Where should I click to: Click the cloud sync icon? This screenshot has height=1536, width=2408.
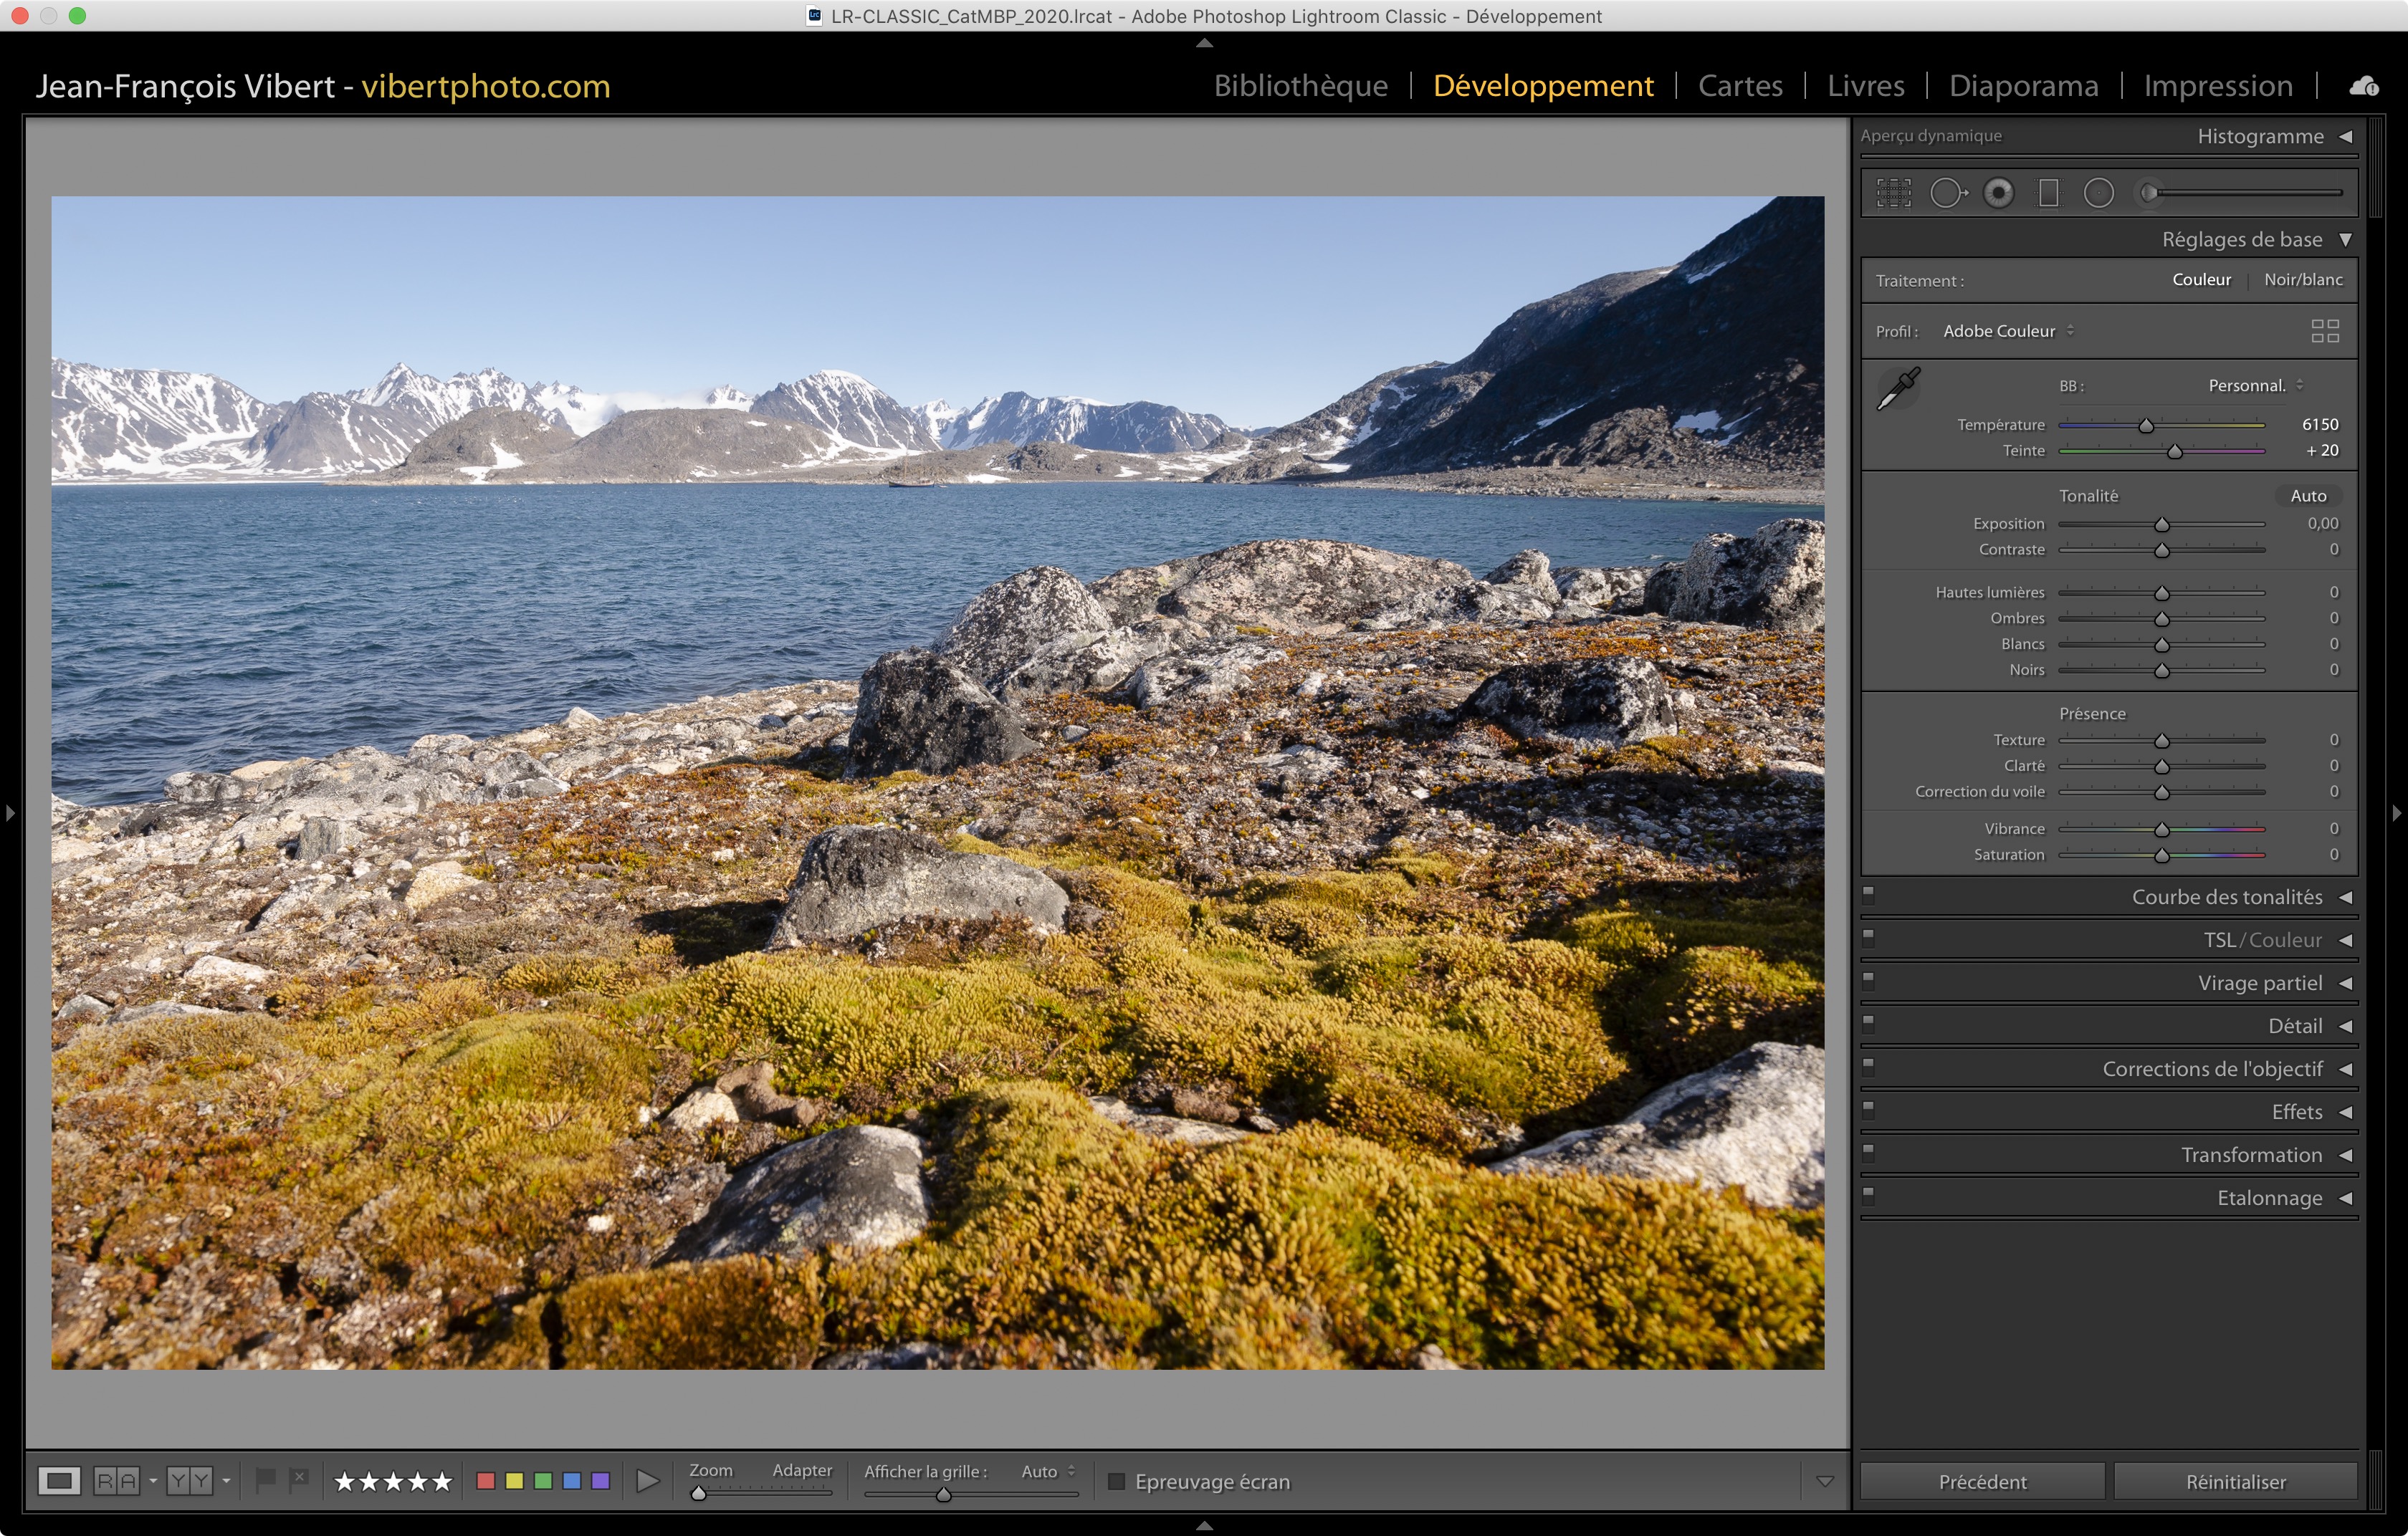tap(2363, 86)
